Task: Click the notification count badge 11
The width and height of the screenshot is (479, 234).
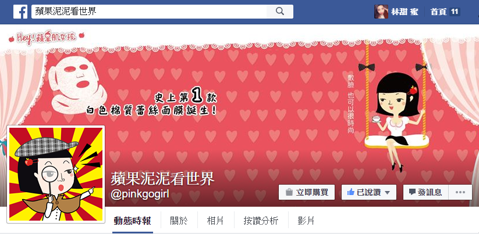Action: pos(455,12)
